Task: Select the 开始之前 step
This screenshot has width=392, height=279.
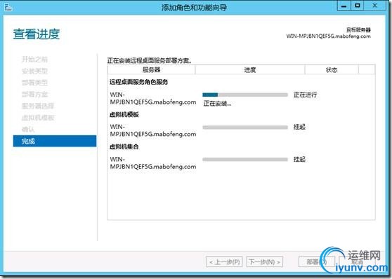Action: click(x=34, y=60)
